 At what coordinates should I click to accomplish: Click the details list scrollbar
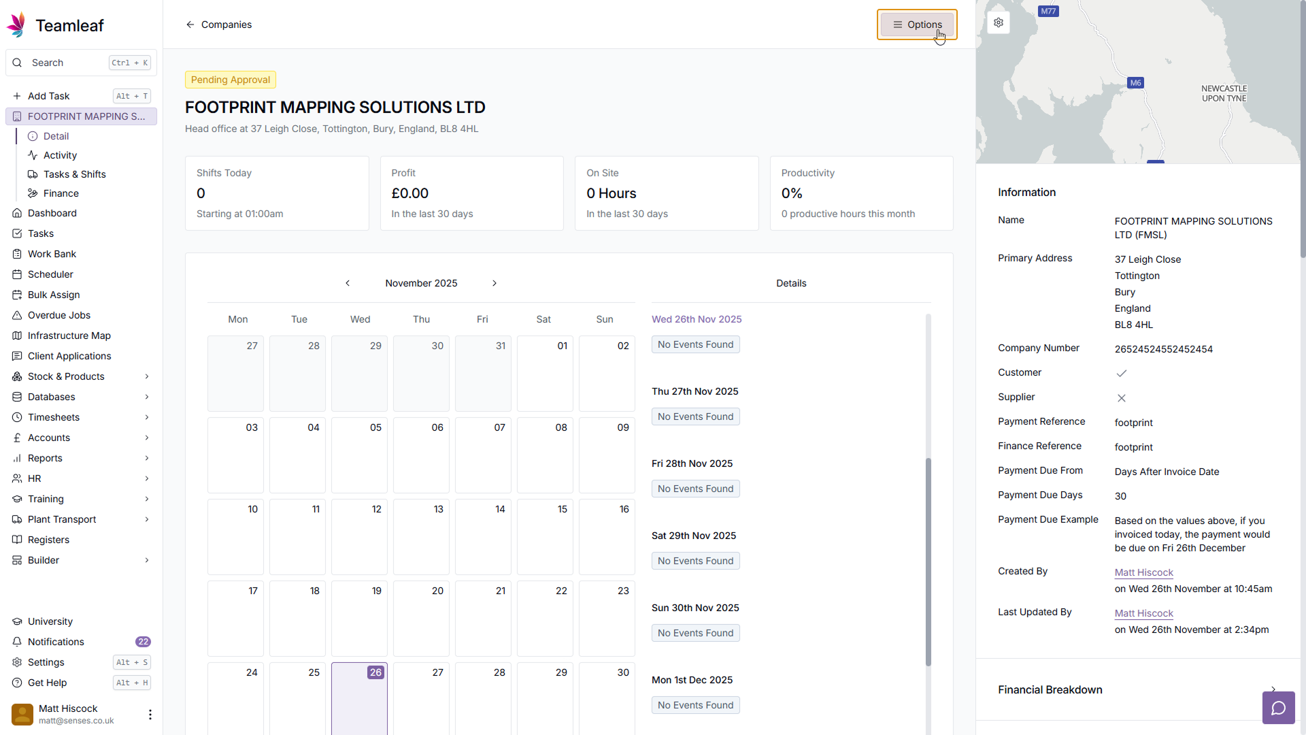pyautogui.click(x=928, y=561)
